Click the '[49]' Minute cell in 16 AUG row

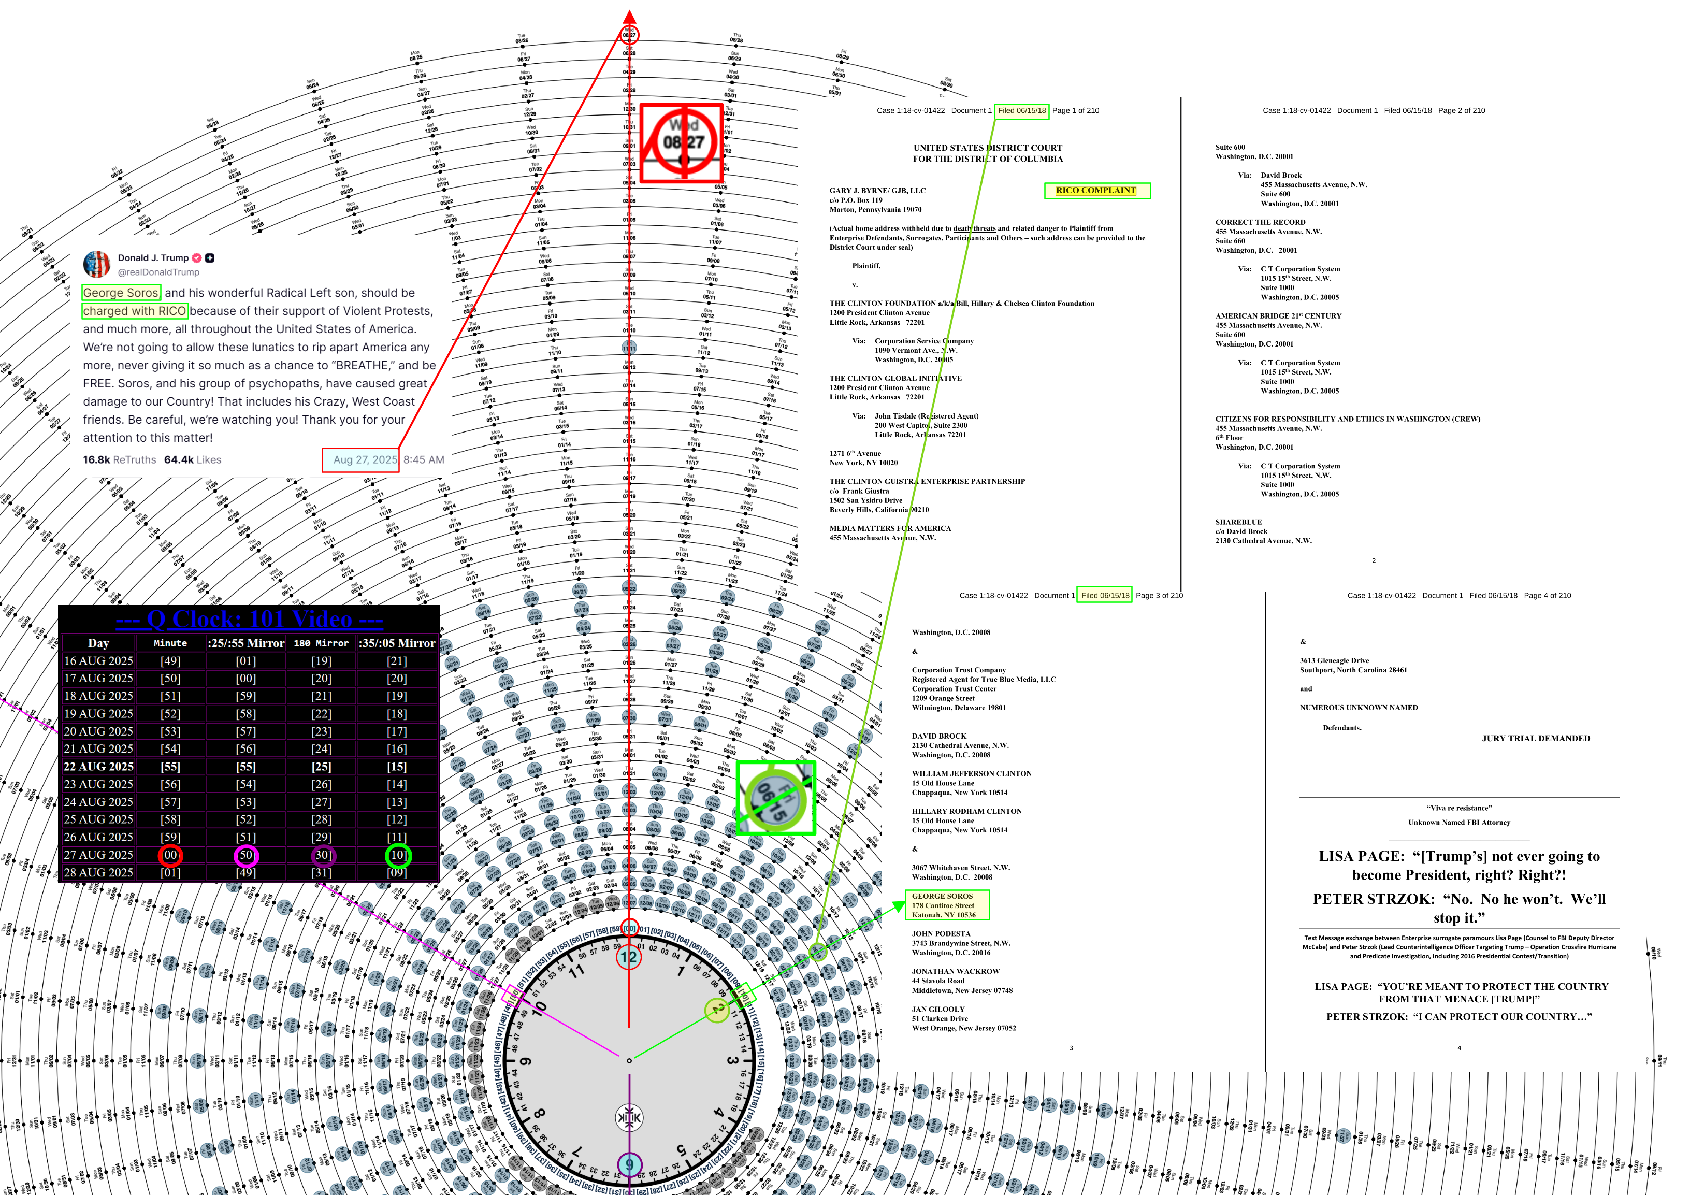[x=170, y=661]
